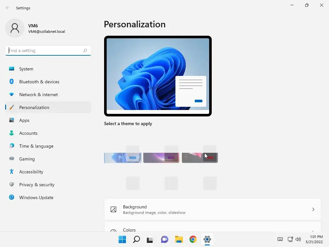Minimize the Settings window
Image resolution: width=329 pixels, height=247 pixels.
click(292, 5)
